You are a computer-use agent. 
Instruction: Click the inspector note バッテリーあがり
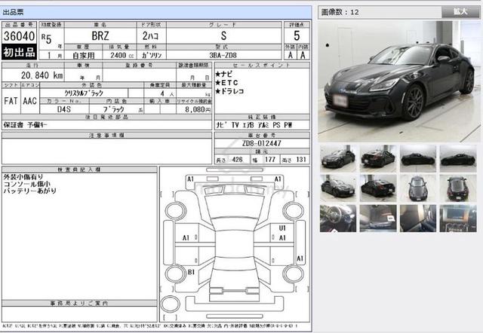(30, 191)
